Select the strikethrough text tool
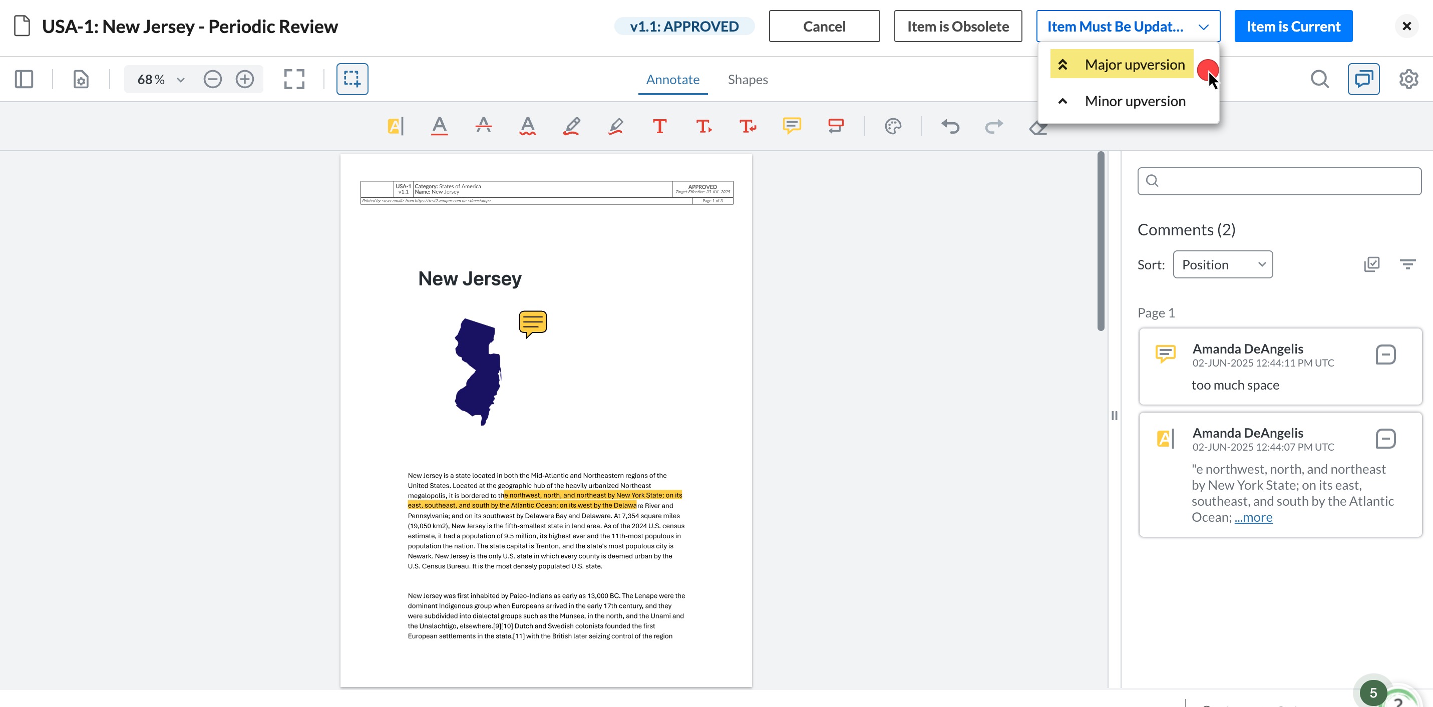 coord(483,126)
